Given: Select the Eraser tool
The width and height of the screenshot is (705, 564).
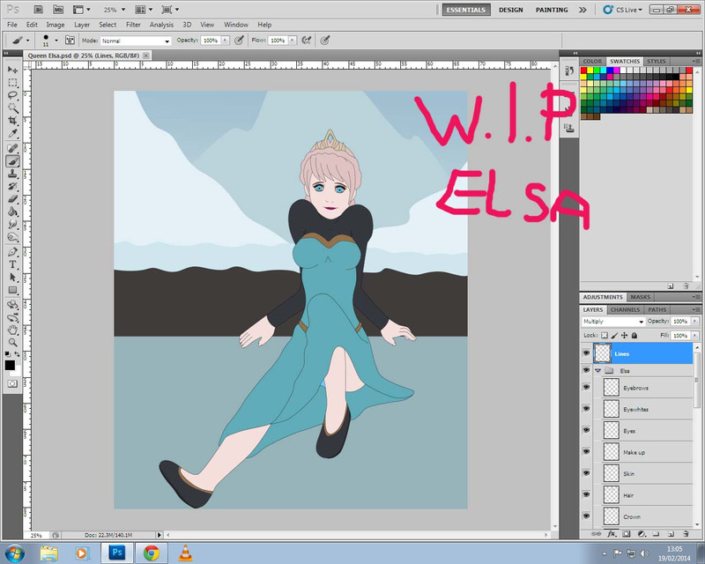Looking at the screenshot, I should point(12,199).
